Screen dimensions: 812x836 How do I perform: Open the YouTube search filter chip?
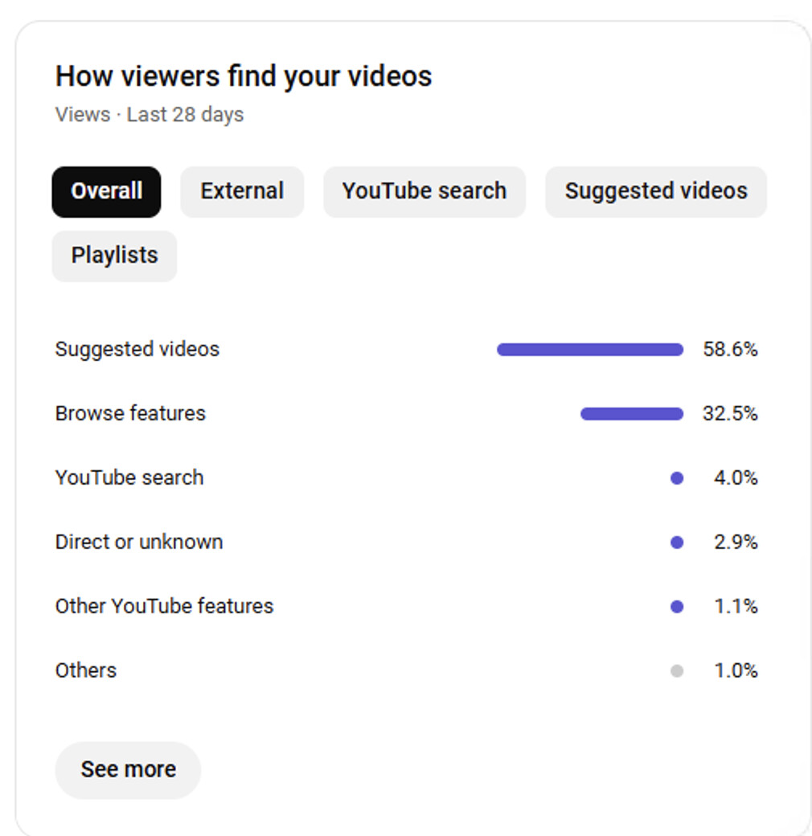click(424, 191)
